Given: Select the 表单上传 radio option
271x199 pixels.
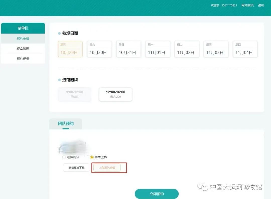Looking at the screenshot, I should click(x=92, y=157).
